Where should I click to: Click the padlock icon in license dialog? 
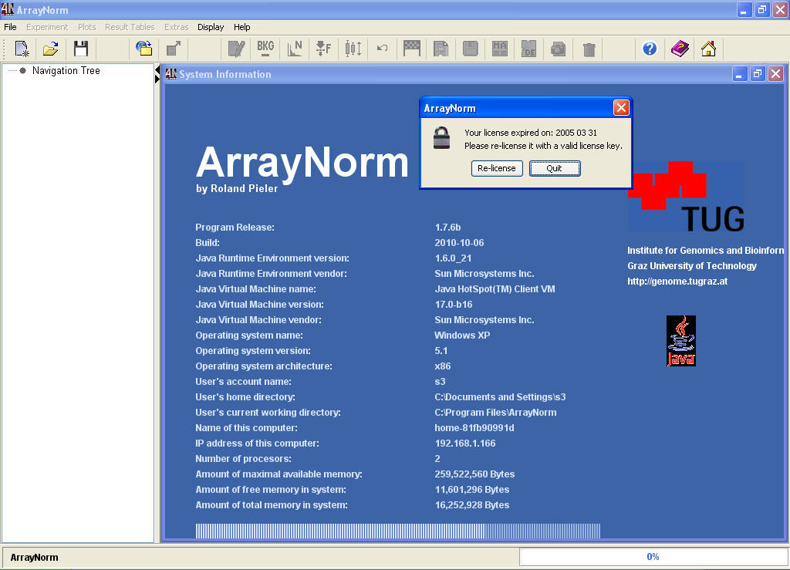tap(441, 137)
